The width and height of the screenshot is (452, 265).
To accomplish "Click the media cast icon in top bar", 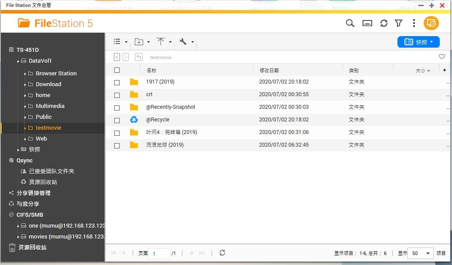I will click(x=366, y=23).
